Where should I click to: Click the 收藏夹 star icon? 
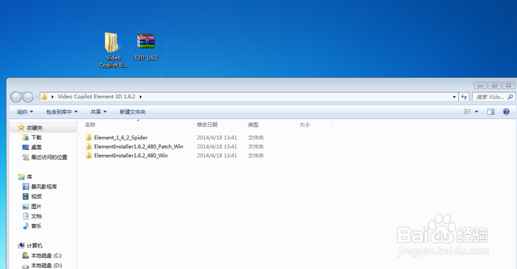click(x=21, y=128)
